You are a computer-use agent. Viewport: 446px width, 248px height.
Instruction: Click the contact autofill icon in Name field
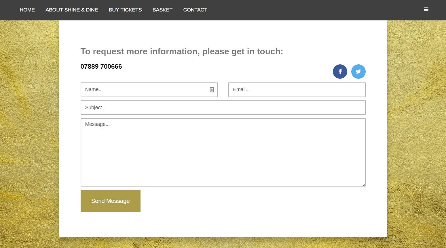(x=212, y=90)
